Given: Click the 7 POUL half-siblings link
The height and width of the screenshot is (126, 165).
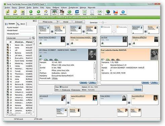Looking at the screenshot, I should point(55,78).
